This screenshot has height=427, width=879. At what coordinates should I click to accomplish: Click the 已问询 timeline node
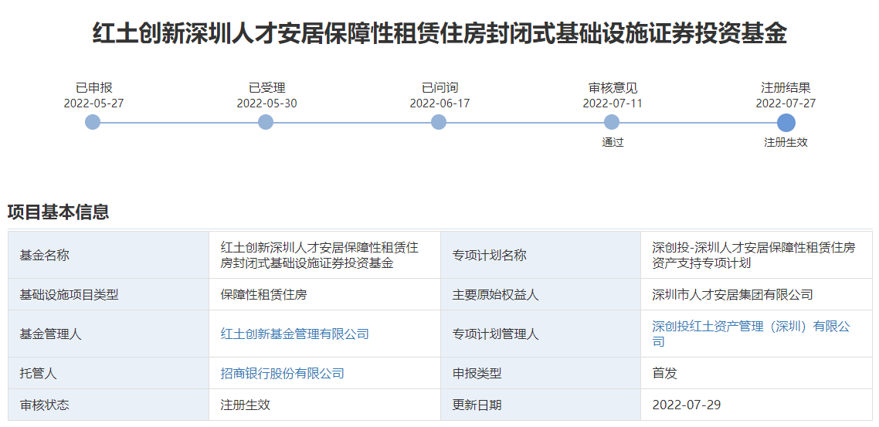pyautogui.click(x=439, y=122)
